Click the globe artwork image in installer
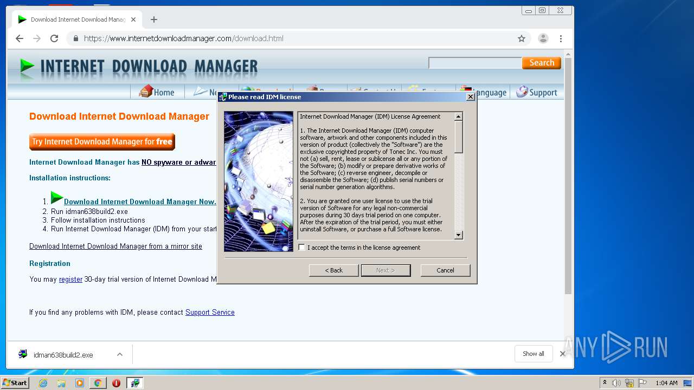The height and width of the screenshot is (390, 694). [259, 181]
